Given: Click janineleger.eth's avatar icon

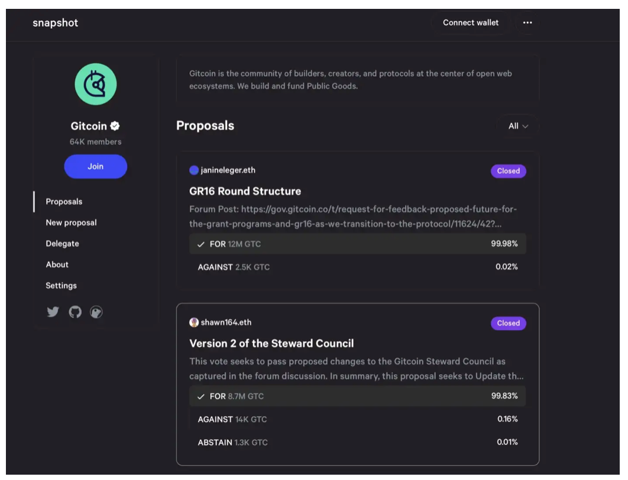Looking at the screenshot, I should tap(194, 170).
